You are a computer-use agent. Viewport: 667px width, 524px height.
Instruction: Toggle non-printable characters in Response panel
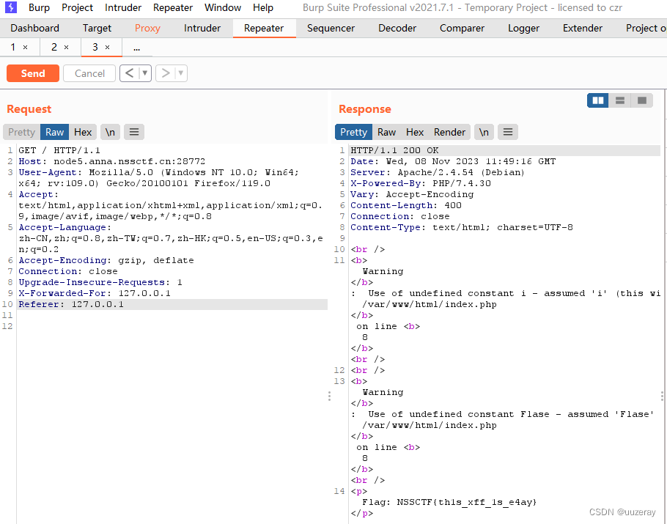pyautogui.click(x=484, y=132)
